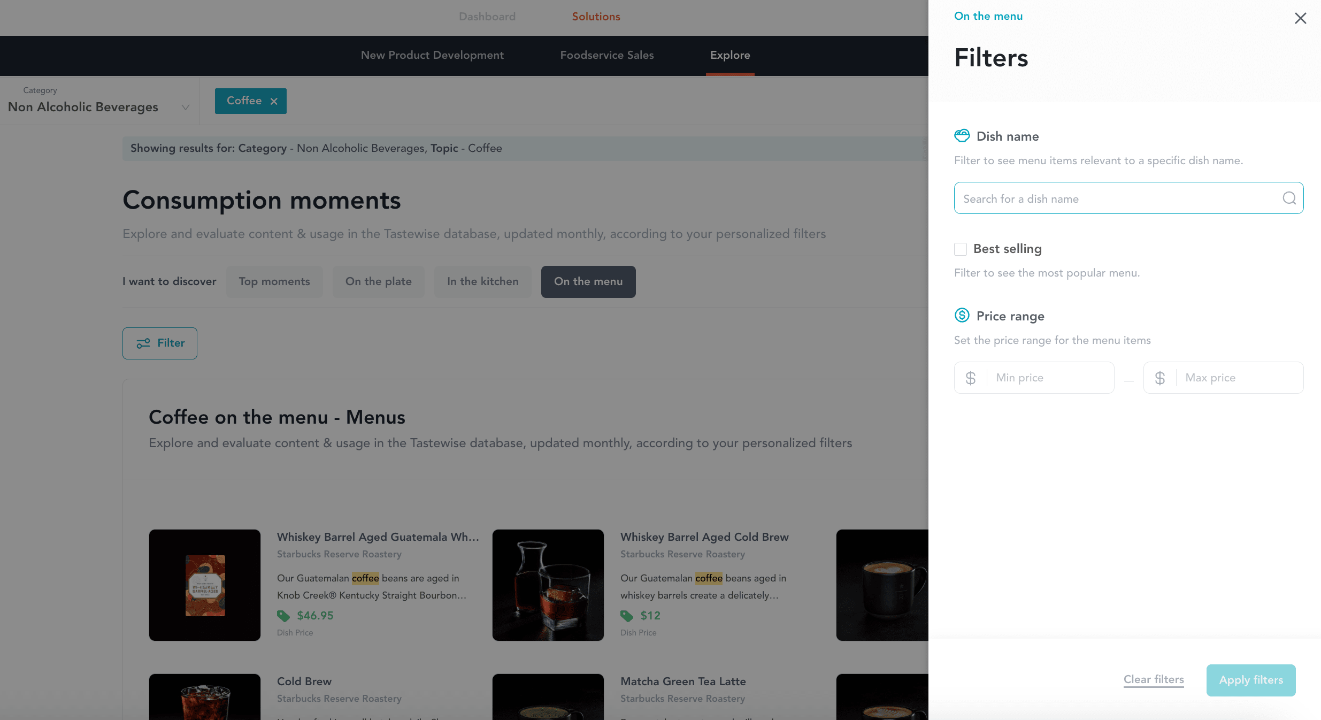This screenshot has width=1321, height=720.
Task: Select the On the menu discover option
Action: tap(588, 282)
